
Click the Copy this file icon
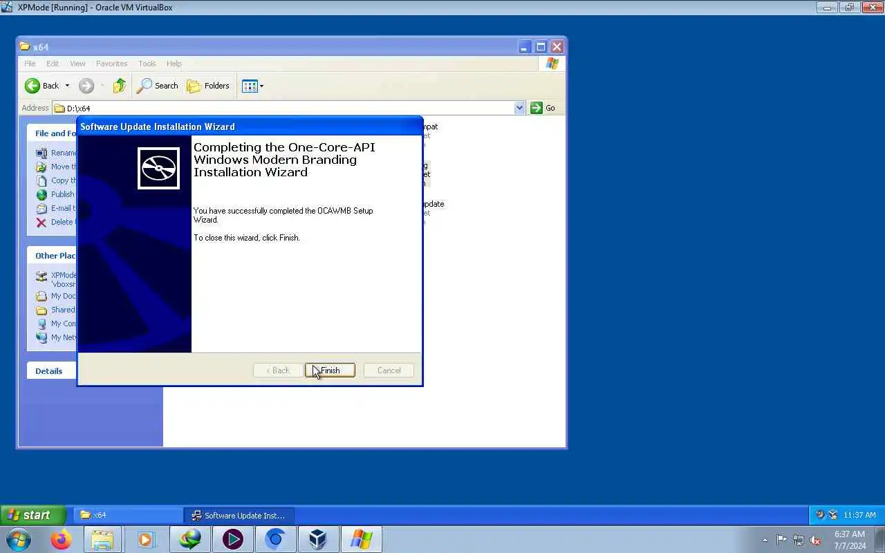[x=41, y=180]
